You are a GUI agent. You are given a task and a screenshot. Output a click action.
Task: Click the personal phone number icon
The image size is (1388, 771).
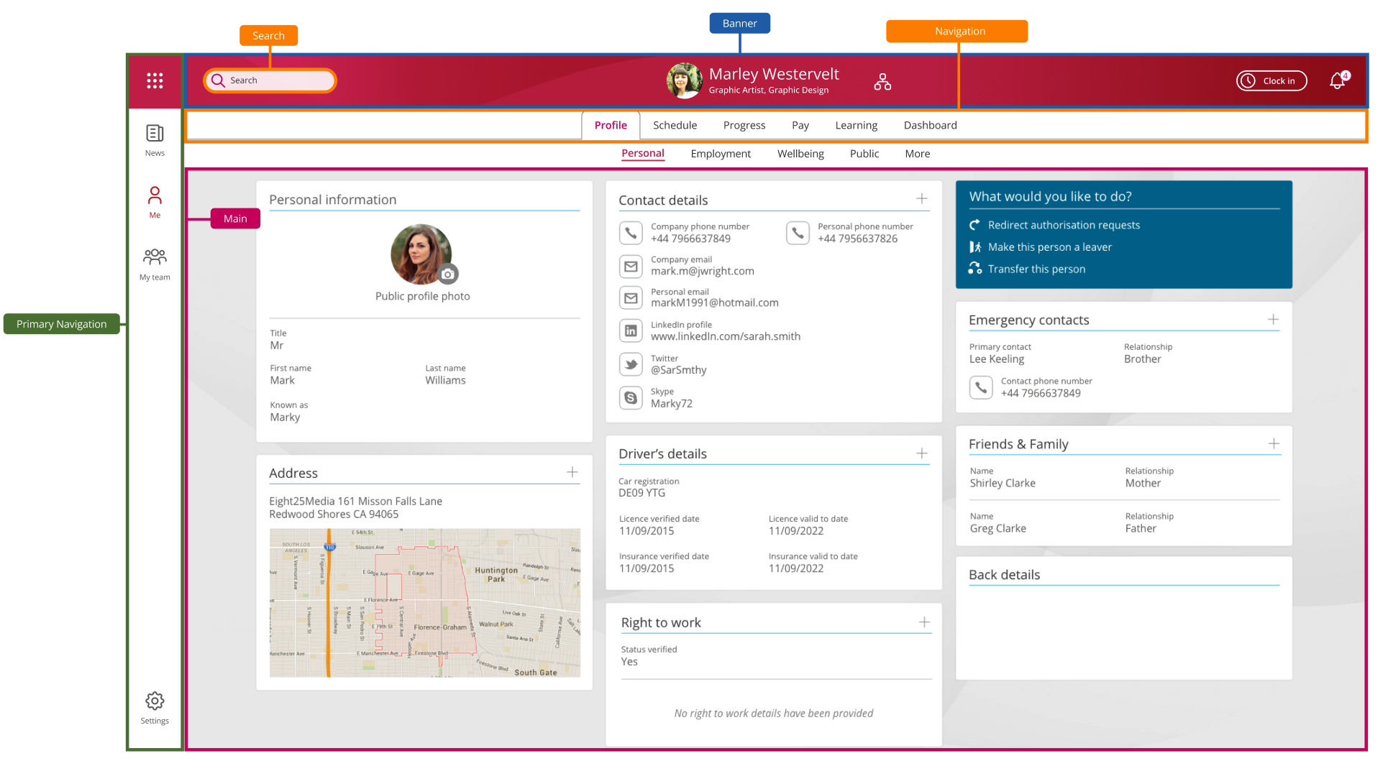tap(798, 233)
